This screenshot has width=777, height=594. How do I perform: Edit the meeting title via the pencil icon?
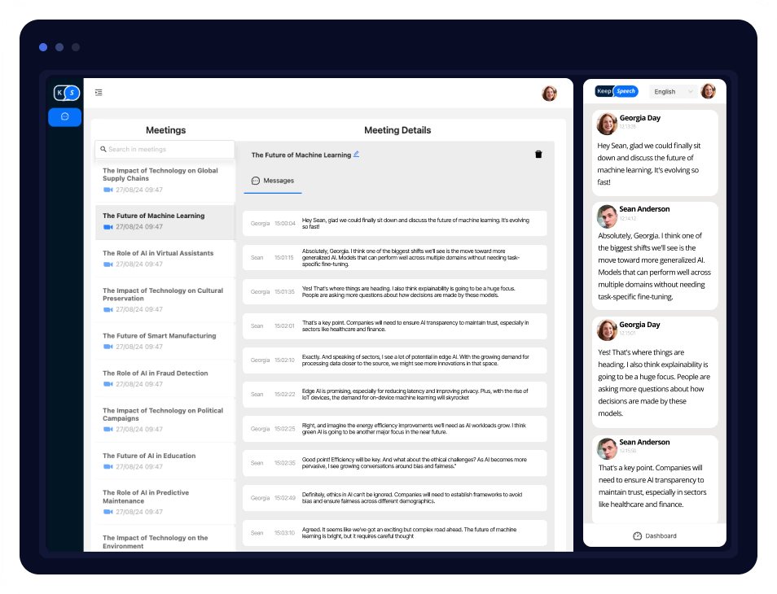(x=356, y=154)
